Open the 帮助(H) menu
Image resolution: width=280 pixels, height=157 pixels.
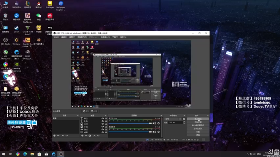(123, 37)
